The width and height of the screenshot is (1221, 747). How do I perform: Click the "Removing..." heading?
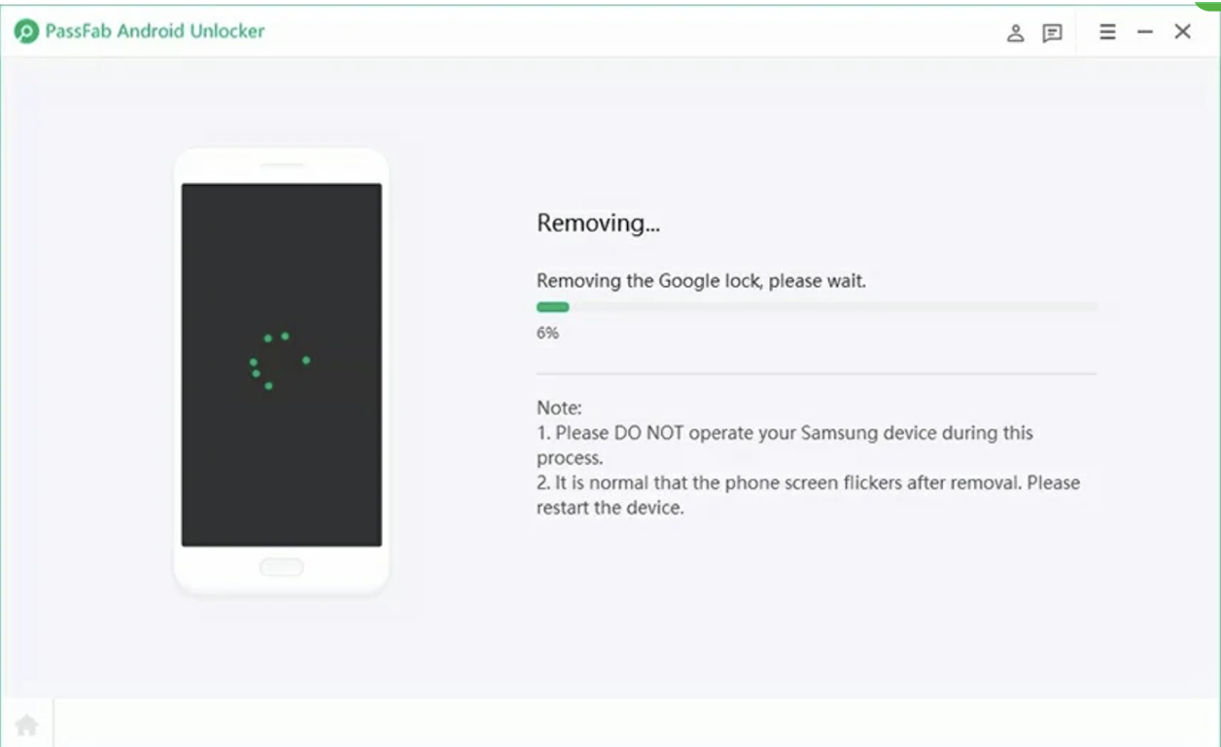pos(598,223)
